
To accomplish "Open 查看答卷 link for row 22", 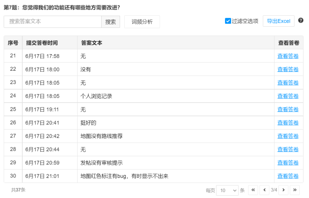I will point(288,70).
